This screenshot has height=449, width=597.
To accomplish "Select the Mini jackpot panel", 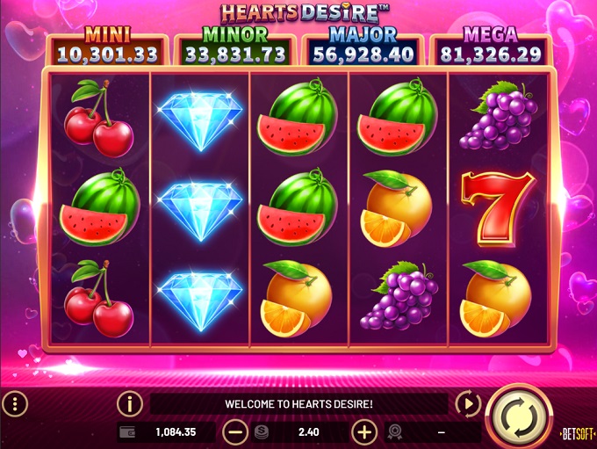I will (x=107, y=47).
